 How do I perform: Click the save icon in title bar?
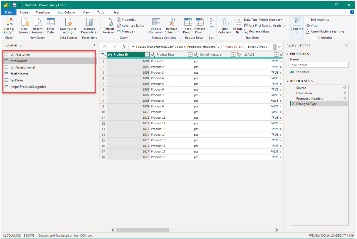[x=14, y=5]
